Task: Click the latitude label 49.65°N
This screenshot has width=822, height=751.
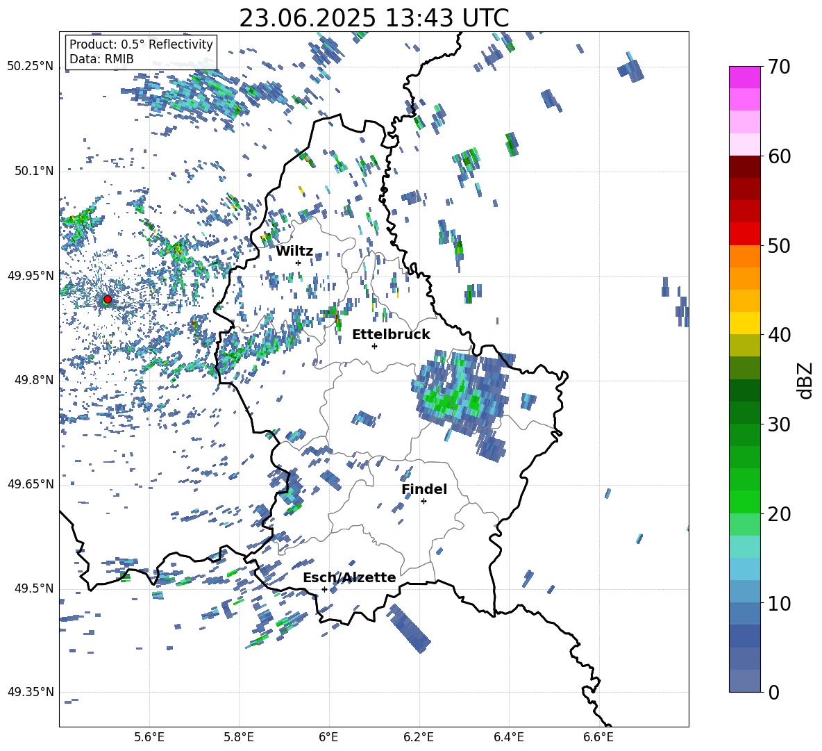Action: click(30, 484)
